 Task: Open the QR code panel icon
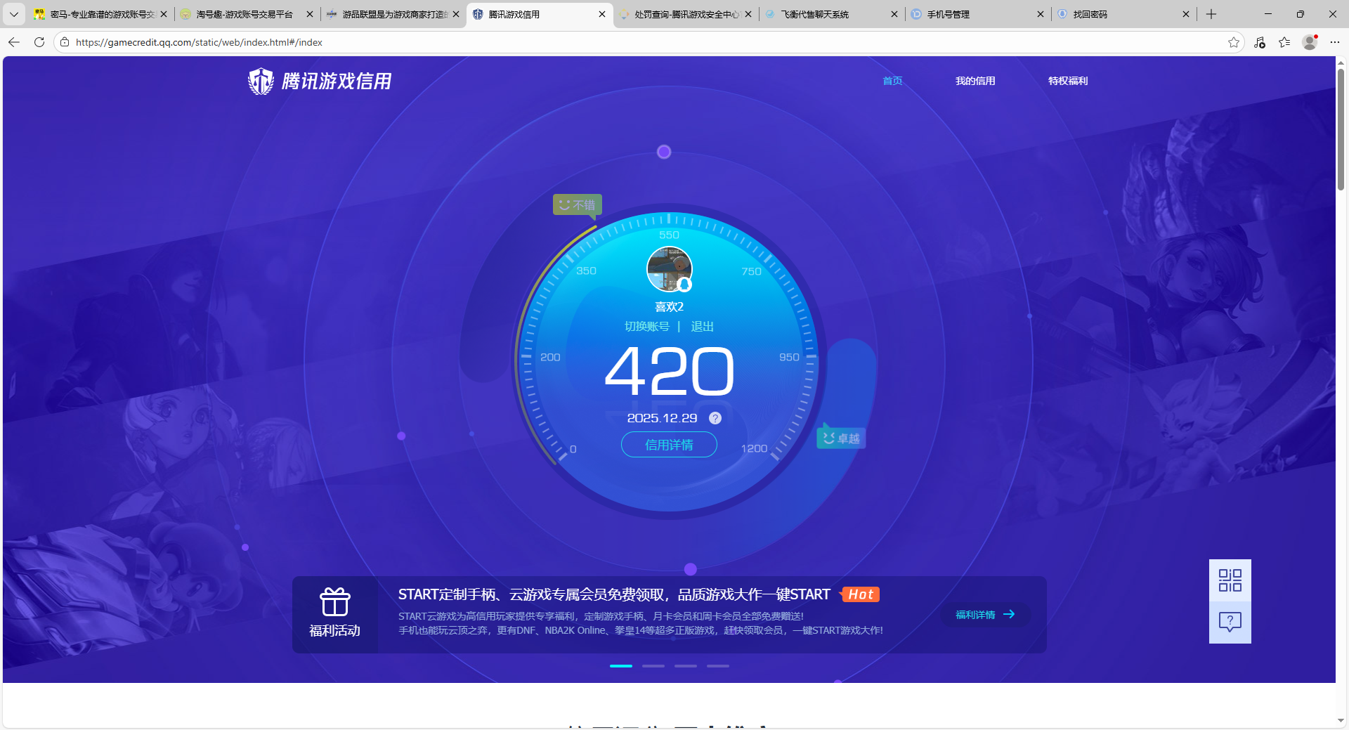(1230, 580)
